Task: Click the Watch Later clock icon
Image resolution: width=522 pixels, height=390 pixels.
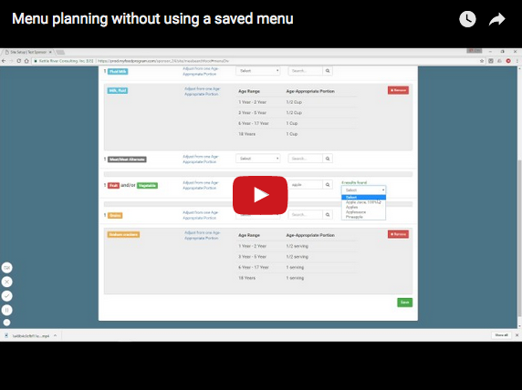Action: (x=467, y=19)
